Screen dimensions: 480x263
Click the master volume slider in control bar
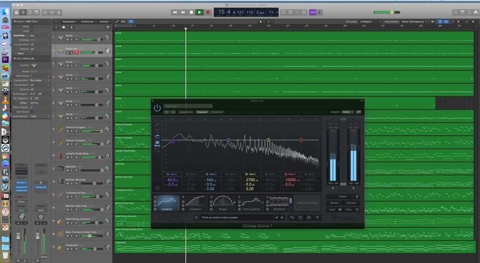click(x=387, y=12)
